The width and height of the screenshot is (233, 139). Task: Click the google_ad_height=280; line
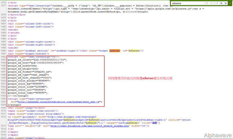[23, 69]
